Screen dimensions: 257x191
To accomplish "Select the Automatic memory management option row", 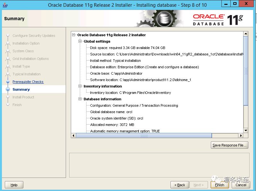I will (x=125, y=131).
